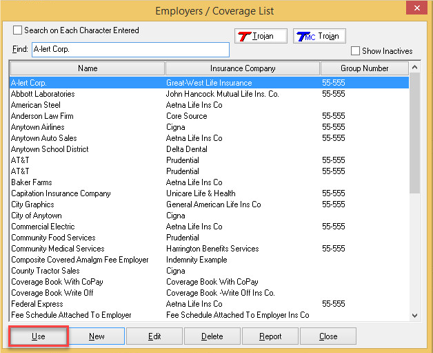Click the Use button
Viewport: 433px width, 353px height.
point(39,336)
